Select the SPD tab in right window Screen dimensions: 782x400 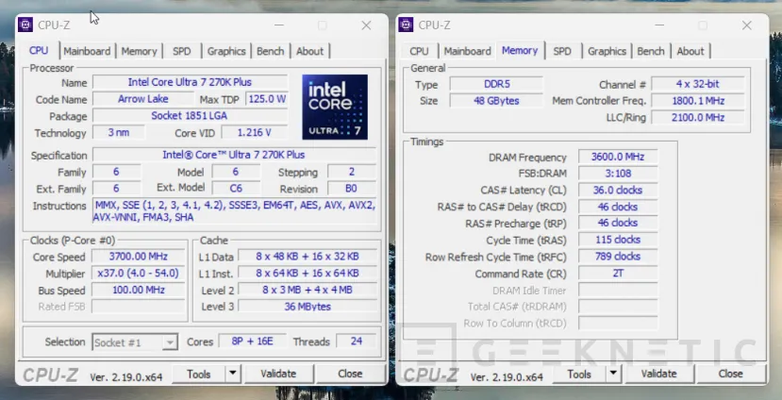562,51
